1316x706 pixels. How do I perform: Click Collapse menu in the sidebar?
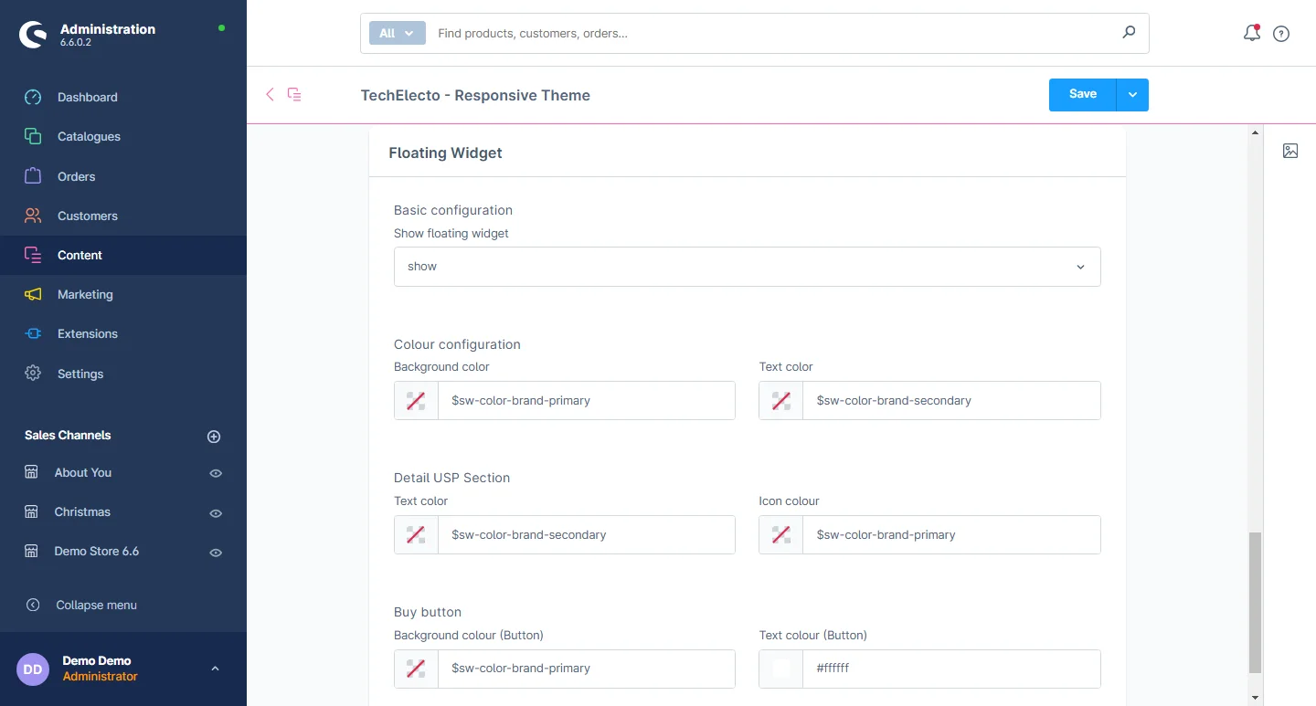point(96,605)
